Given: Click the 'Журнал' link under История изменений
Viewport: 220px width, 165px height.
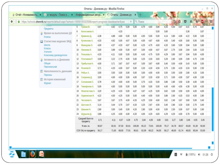Looking at the screenshot, I should coord(47,83).
